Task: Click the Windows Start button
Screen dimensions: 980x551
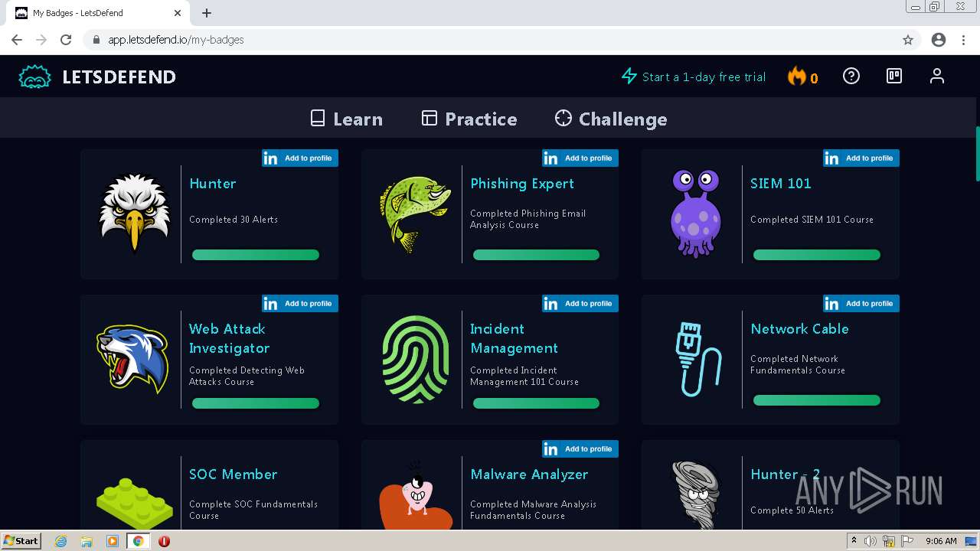Action: tap(21, 541)
